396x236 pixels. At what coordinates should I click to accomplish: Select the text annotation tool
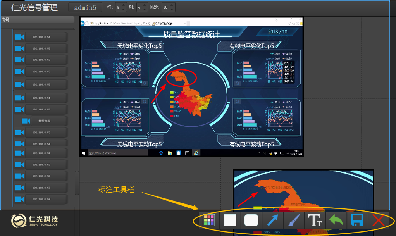pyautogui.click(x=315, y=220)
